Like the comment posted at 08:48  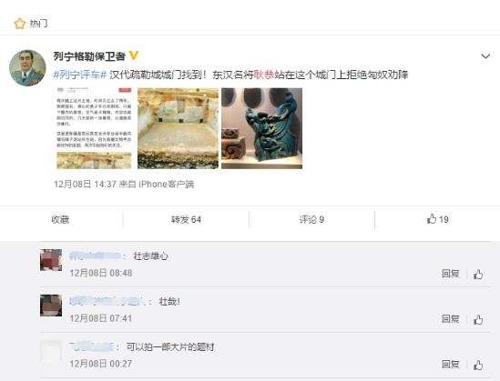(x=477, y=274)
